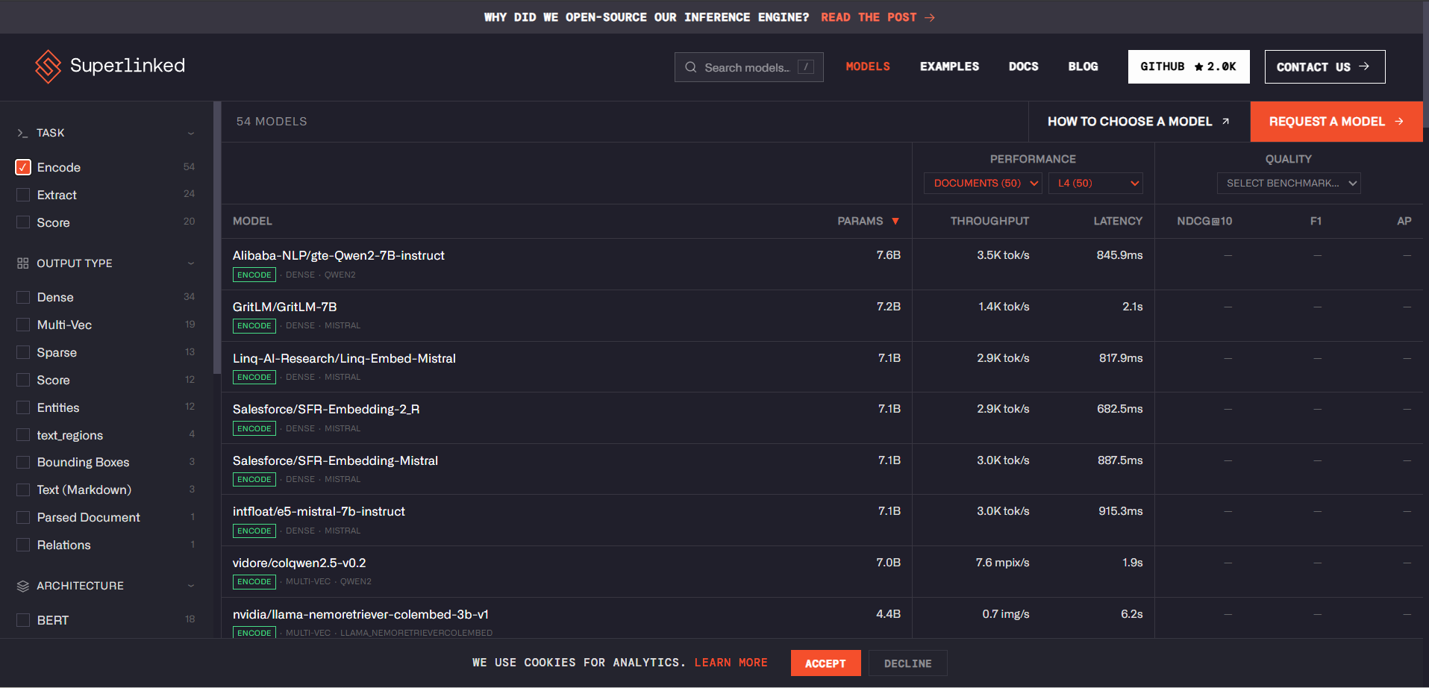
Task: Accept analytics cookies
Action: click(825, 663)
